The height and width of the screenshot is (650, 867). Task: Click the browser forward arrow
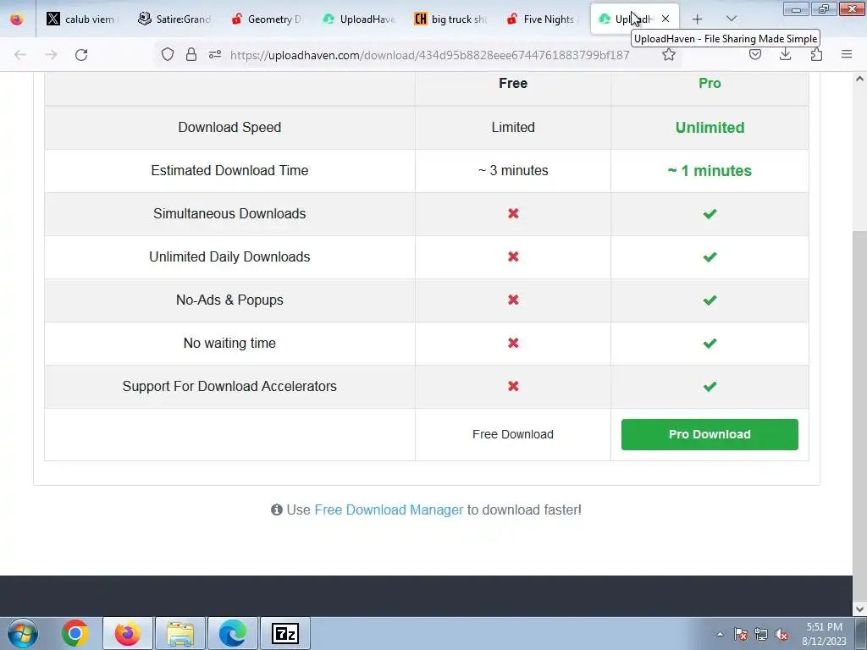51,55
